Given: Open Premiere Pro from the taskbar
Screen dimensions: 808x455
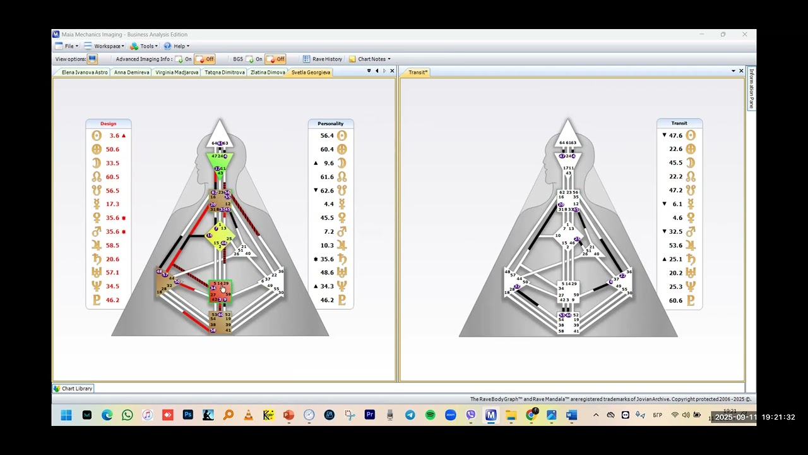Looking at the screenshot, I should tap(369, 415).
